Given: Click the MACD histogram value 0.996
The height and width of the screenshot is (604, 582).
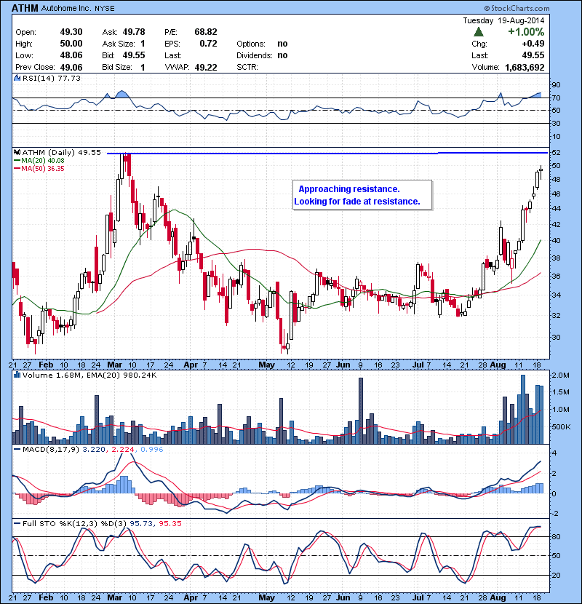Looking at the screenshot, I should (152, 450).
